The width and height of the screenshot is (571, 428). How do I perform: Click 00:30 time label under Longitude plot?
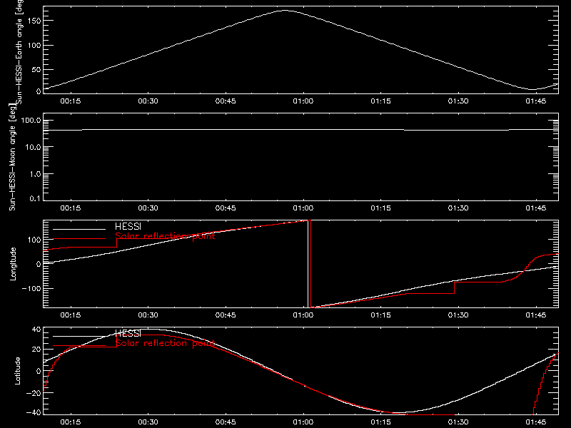click(x=148, y=315)
